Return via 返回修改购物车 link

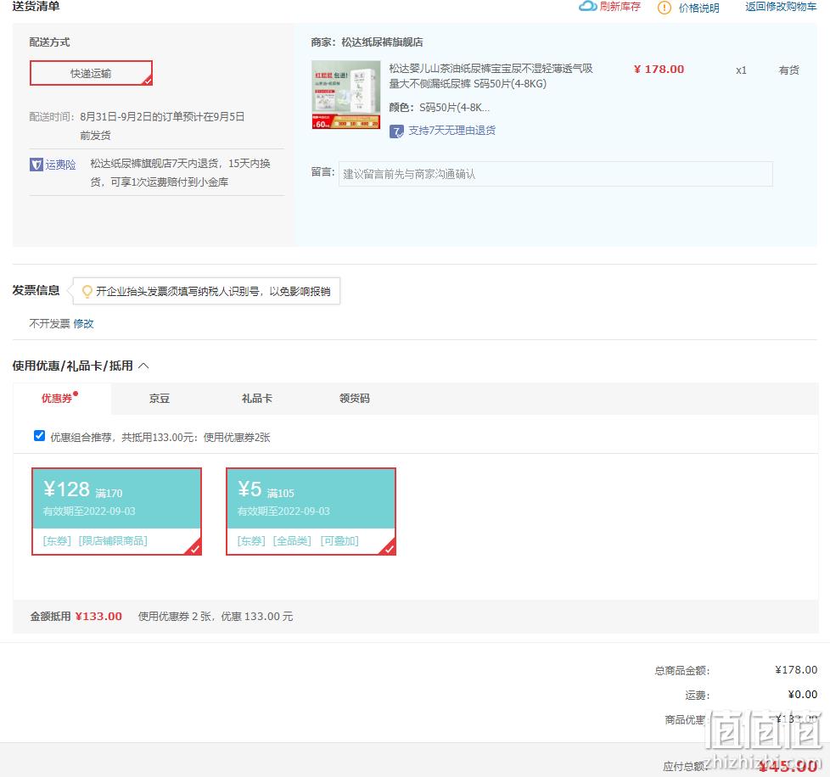pos(781,6)
